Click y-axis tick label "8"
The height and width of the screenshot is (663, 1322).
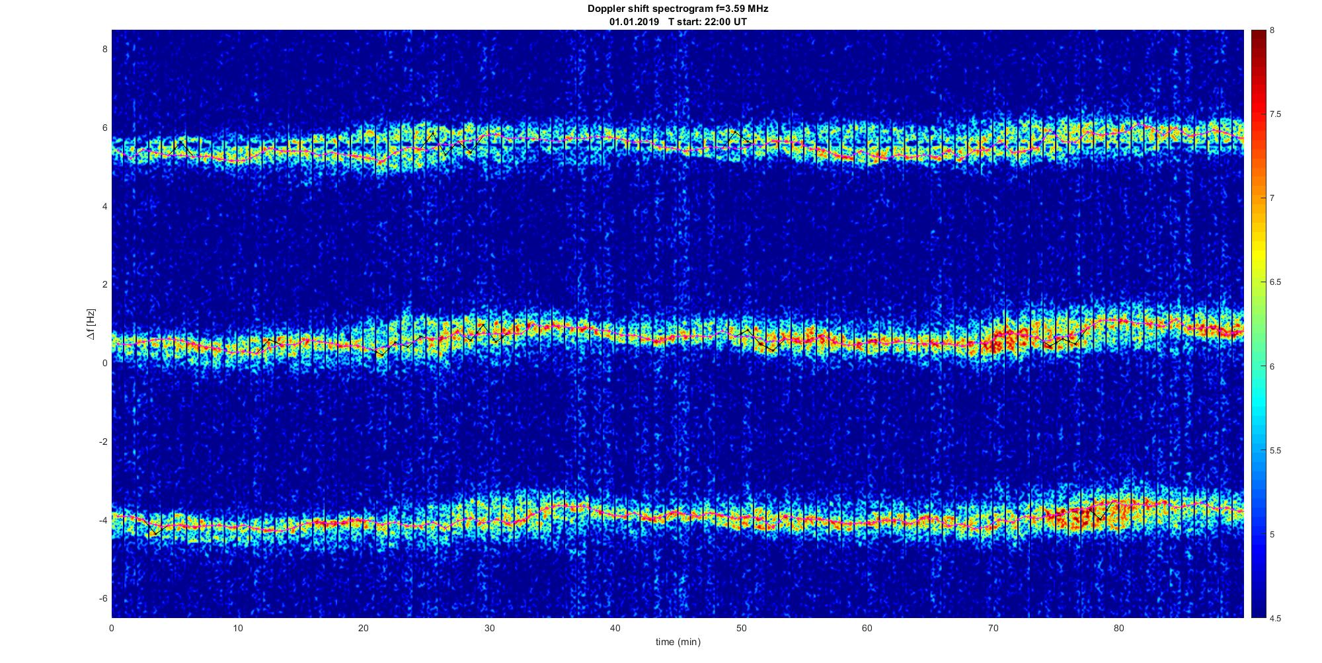tap(104, 50)
